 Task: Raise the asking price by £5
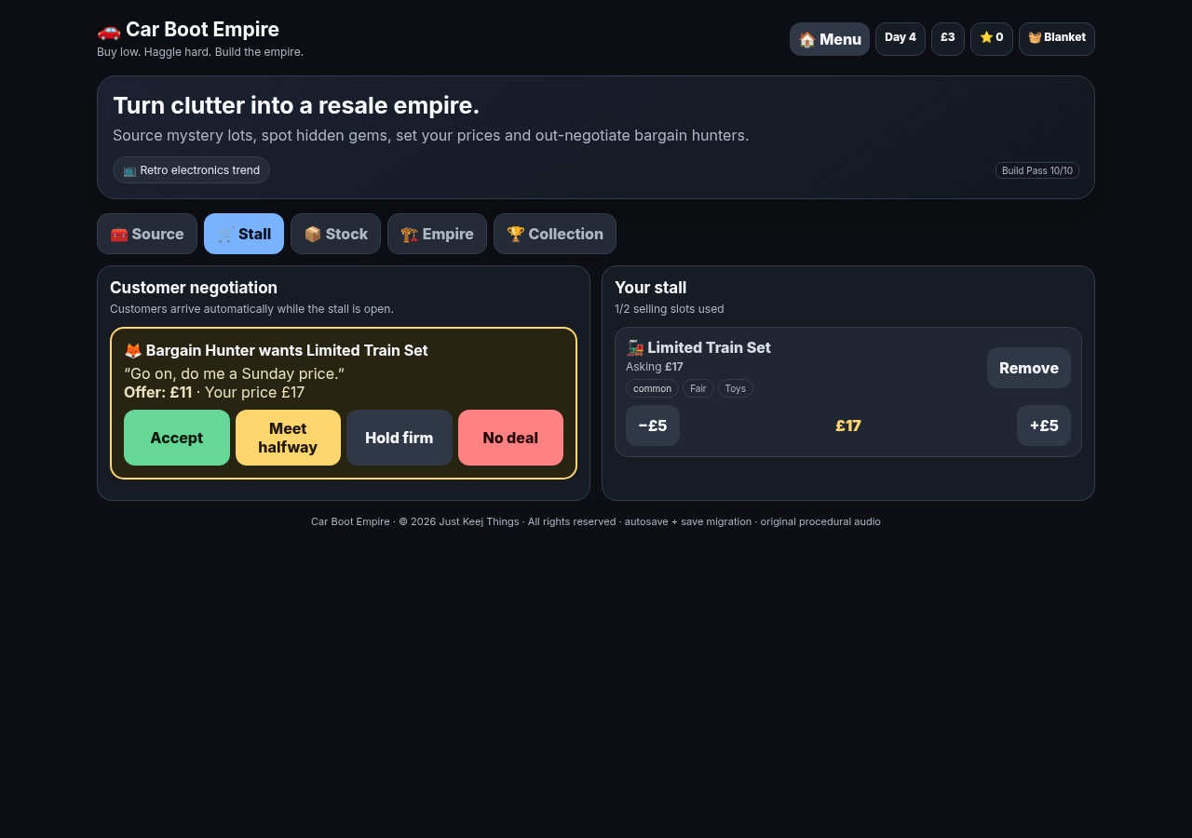tap(1044, 426)
